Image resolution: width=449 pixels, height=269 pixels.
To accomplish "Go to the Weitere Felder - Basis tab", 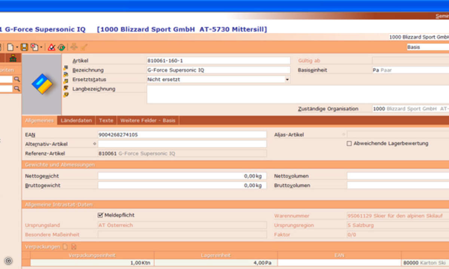I will pos(148,120).
